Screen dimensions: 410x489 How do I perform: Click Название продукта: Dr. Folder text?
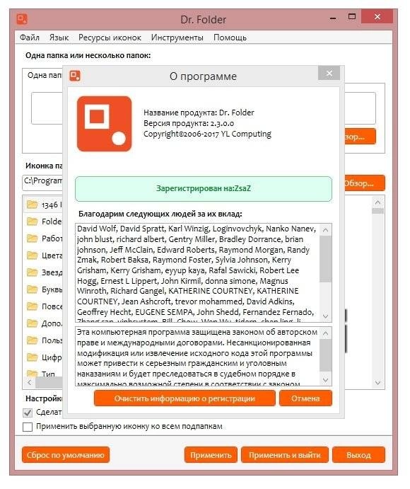coord(199,113)
